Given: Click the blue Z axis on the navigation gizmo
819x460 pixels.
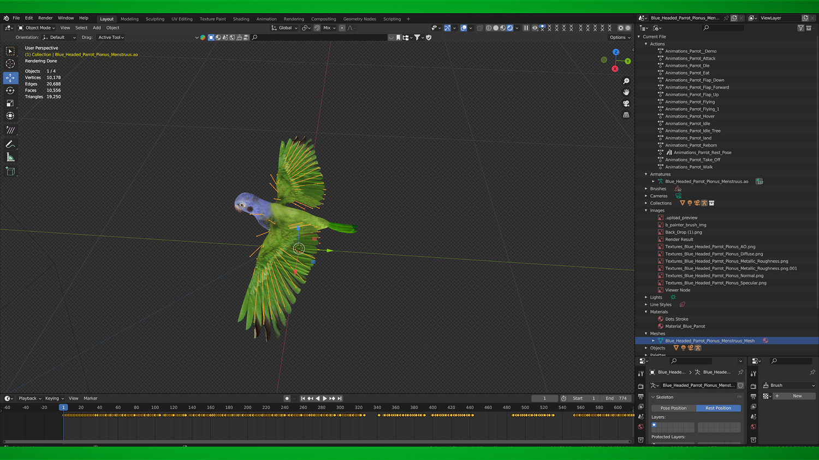Looking at the screenshot, I should pyautogui.click(x=616, y=52).
